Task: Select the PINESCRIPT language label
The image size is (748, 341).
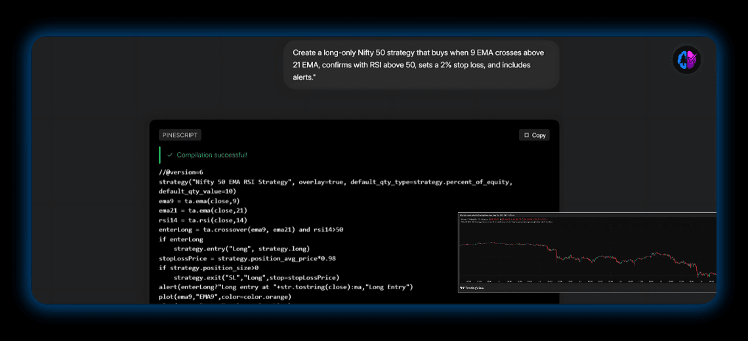Action: (180, 135)
